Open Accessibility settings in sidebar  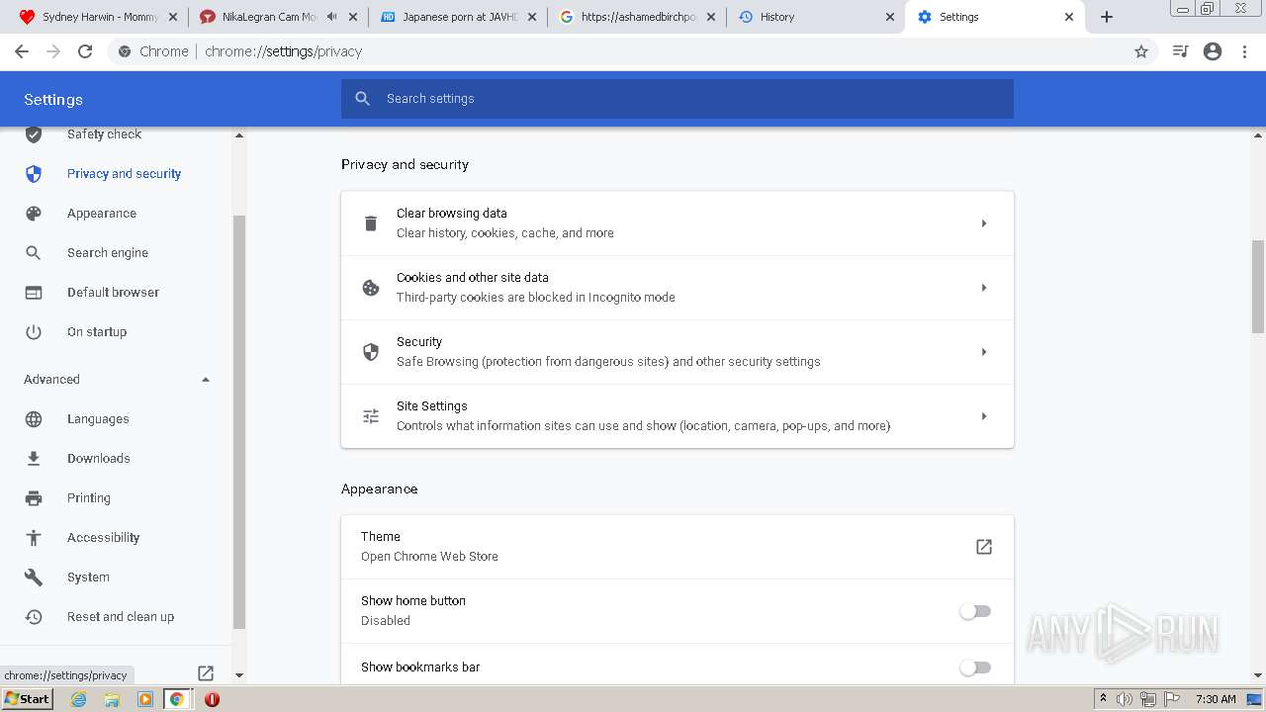point(103,538)
